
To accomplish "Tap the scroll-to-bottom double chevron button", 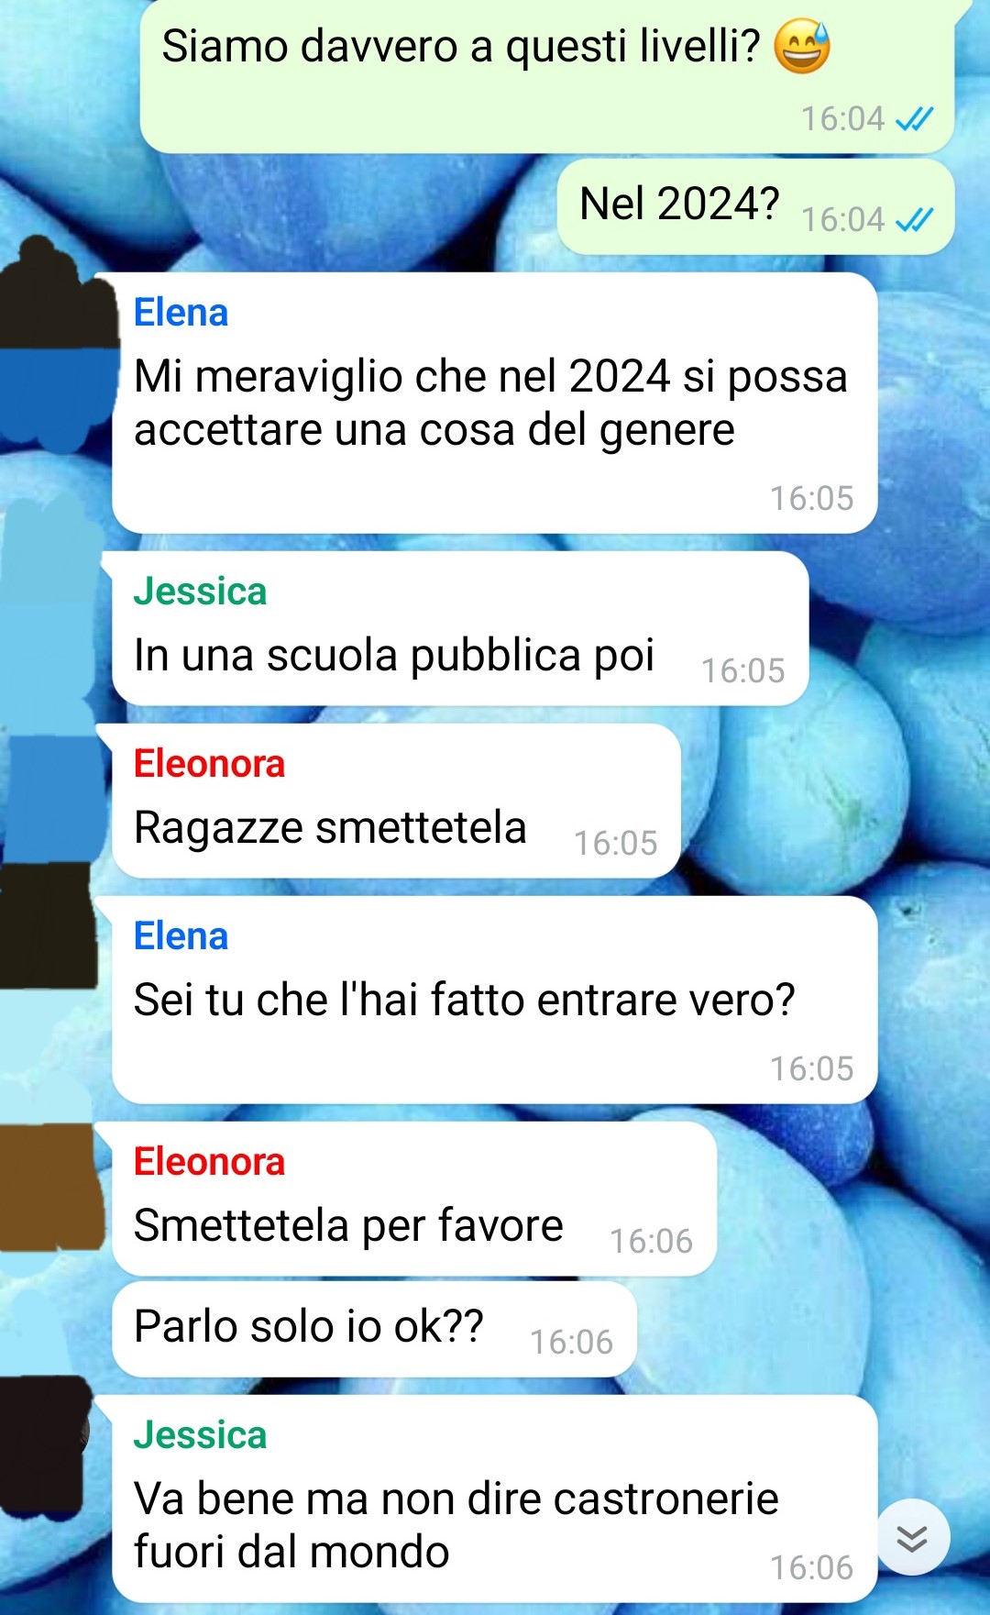I will click(912, 1538).
